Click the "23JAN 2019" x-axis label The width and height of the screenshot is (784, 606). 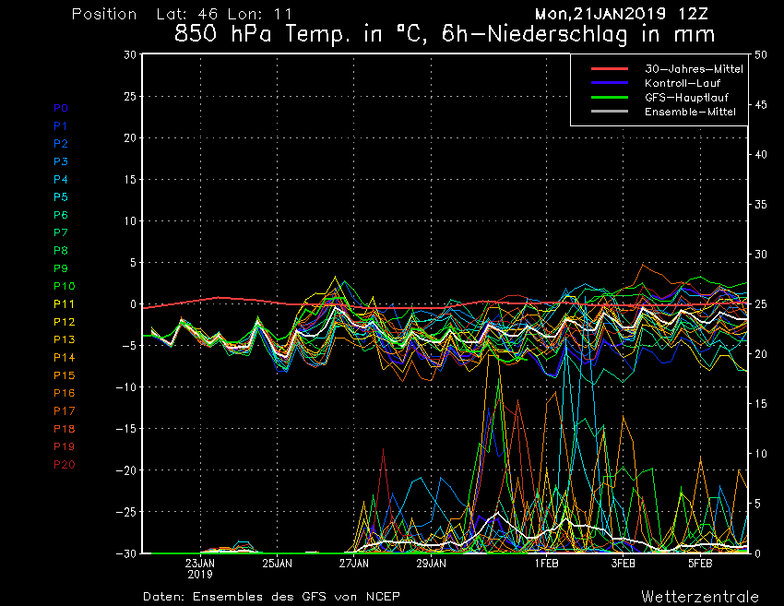(200, 568)
